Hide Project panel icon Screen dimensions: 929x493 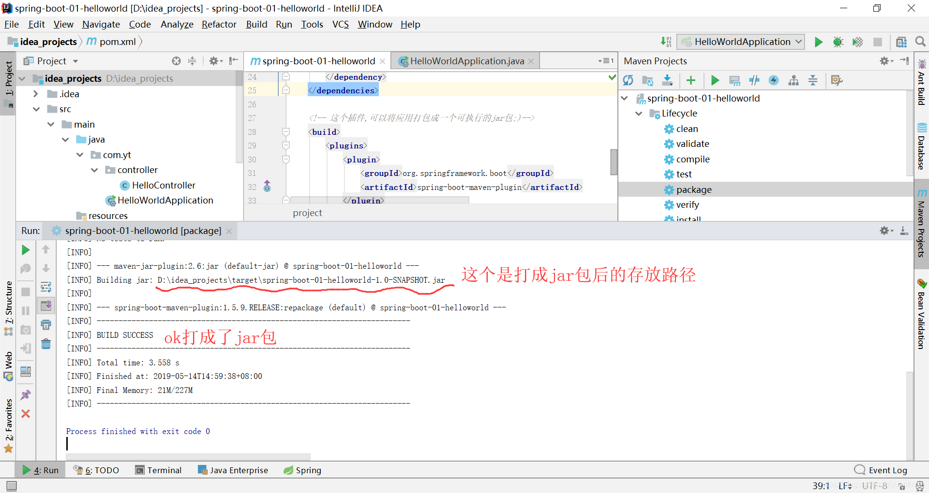tap(234, 61)
